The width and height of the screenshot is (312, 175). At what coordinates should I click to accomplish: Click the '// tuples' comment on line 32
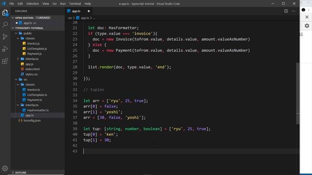[x=94, y=89]
